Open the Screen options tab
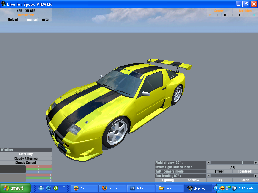 [219, 11]
